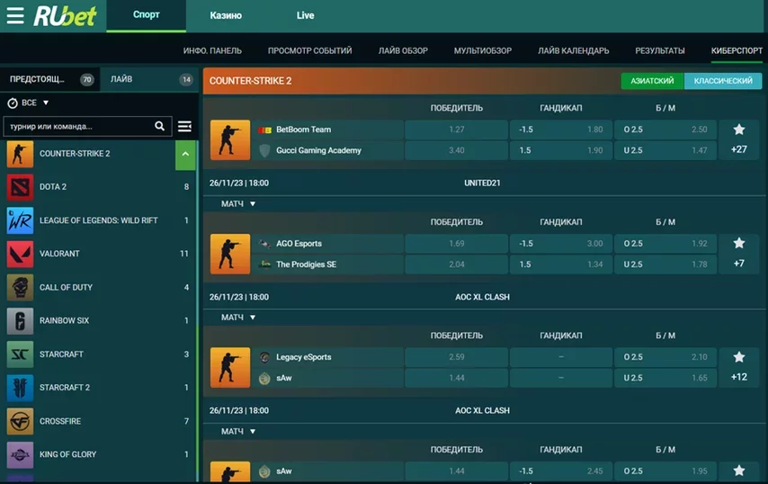This screenshot has width=768, height=484.
Task: Open the League of Legends: Wild Rift category
Action: pyautogui.click(x=98, y=220)
